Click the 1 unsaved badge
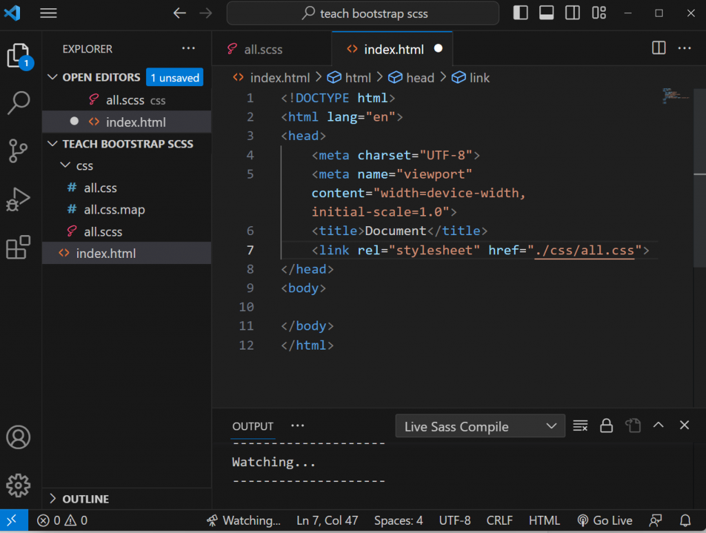 click(x=174, y=77)
